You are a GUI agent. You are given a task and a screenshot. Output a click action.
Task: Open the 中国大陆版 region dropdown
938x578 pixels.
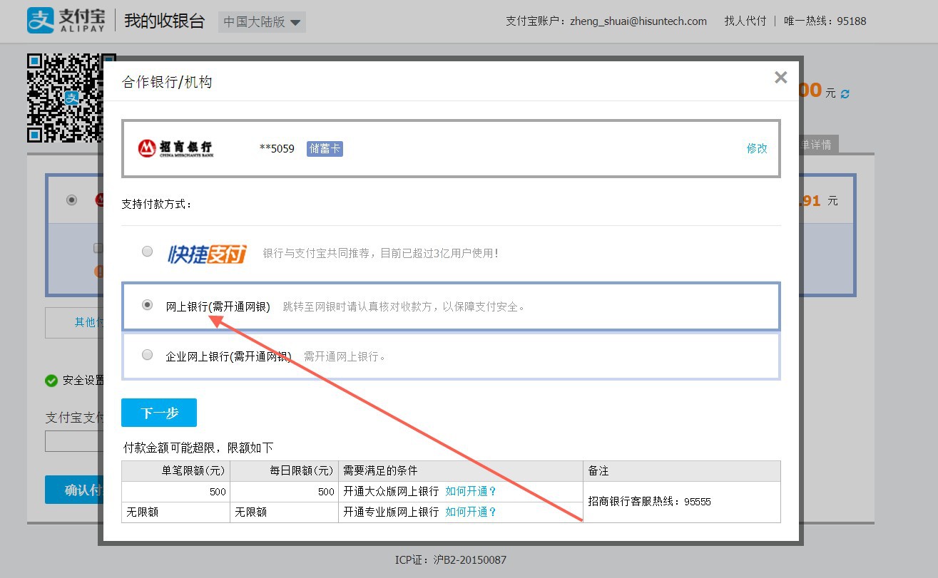(x=262, y=21)
